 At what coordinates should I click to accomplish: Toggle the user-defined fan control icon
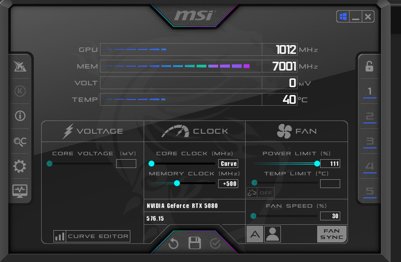(273, 234)
